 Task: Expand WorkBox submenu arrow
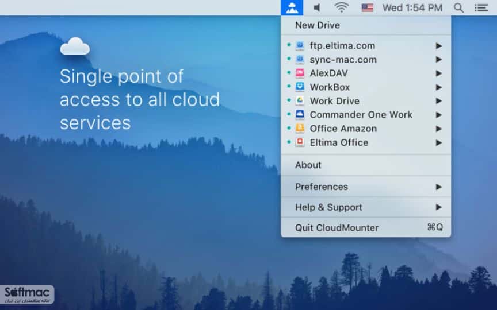439,87
